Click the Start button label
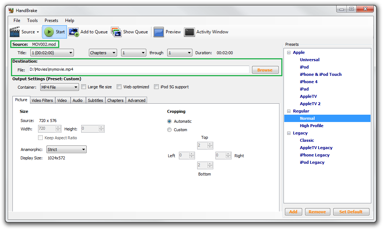Screen dimensions: 383x229 [x=60, y=32]
